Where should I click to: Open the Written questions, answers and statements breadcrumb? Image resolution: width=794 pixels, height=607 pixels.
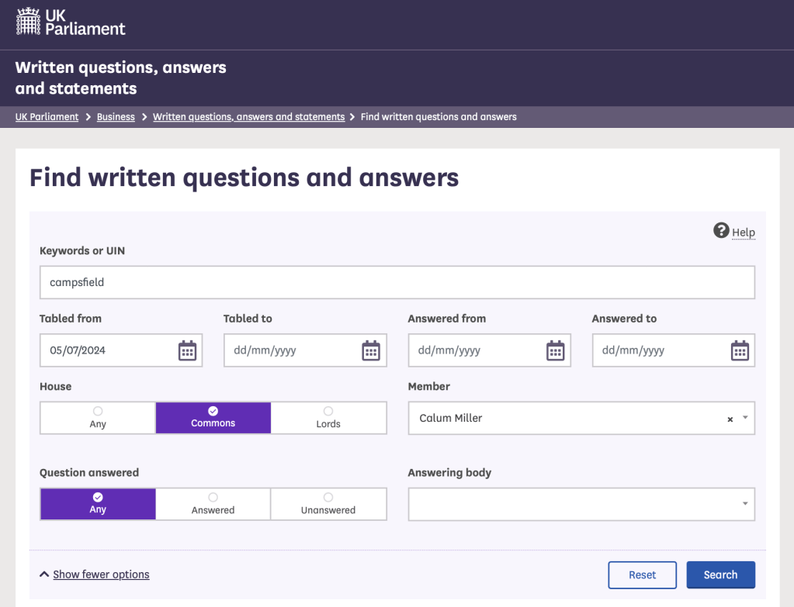point(248,116)
